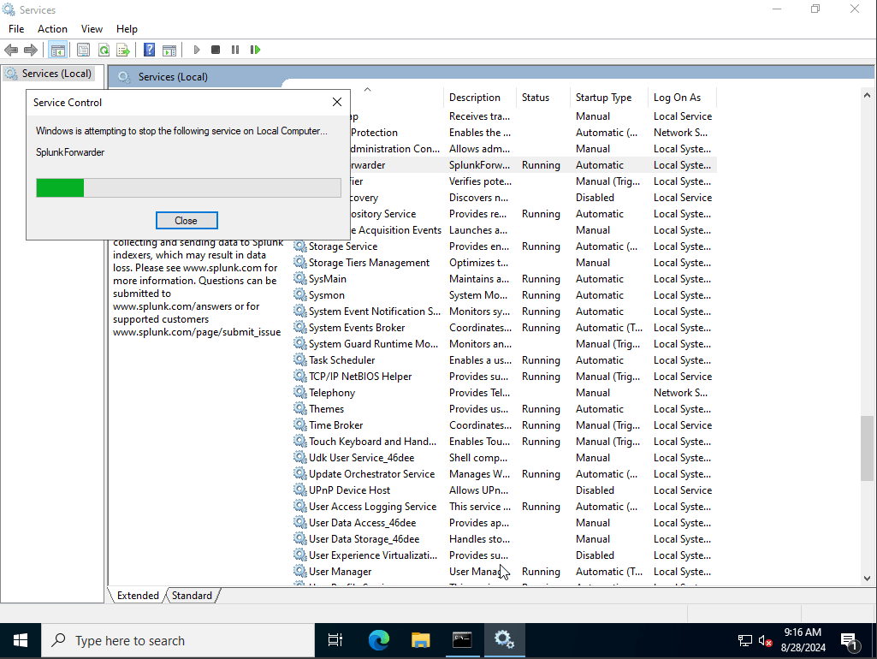Select the TCP/IP NetBIOS Helper service

pyautogui.click(x=504, y=376)
